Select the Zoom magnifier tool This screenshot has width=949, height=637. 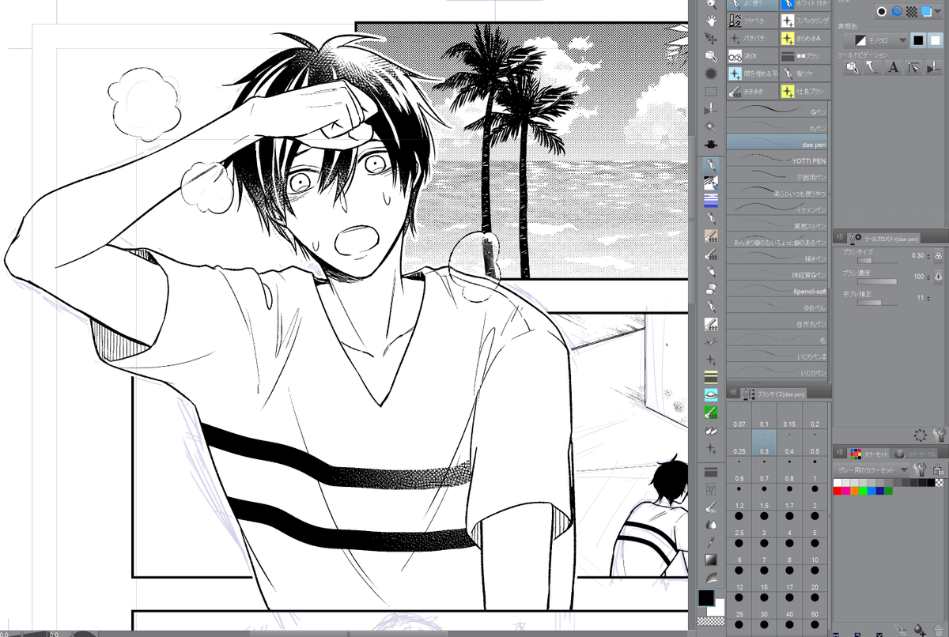point(710,4)
